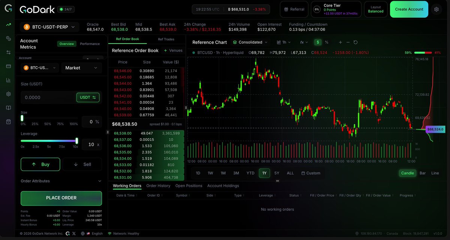Viewport: 450px width, 240px height.
Task: Open the coins sidebar icon
Action: pos(8,39)
